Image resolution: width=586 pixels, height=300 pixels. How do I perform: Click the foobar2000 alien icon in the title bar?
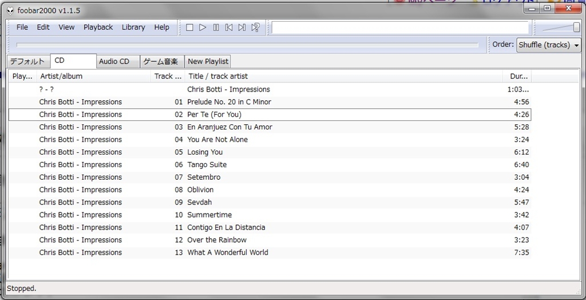(x=11, y=10)
